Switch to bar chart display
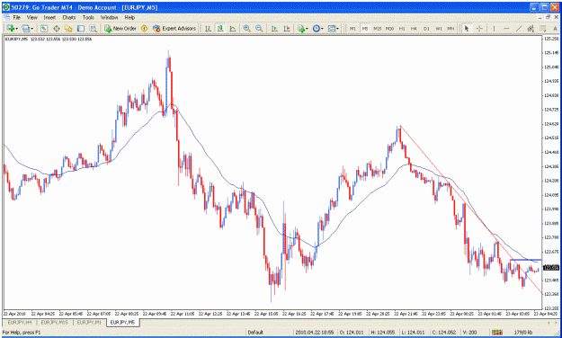Image resolution: width=562 pixels, height=338 pixels. point(208,28)
